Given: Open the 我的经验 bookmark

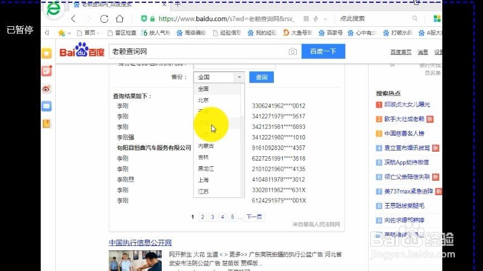Looking at the screenshot, I should [x=262, y=33].
